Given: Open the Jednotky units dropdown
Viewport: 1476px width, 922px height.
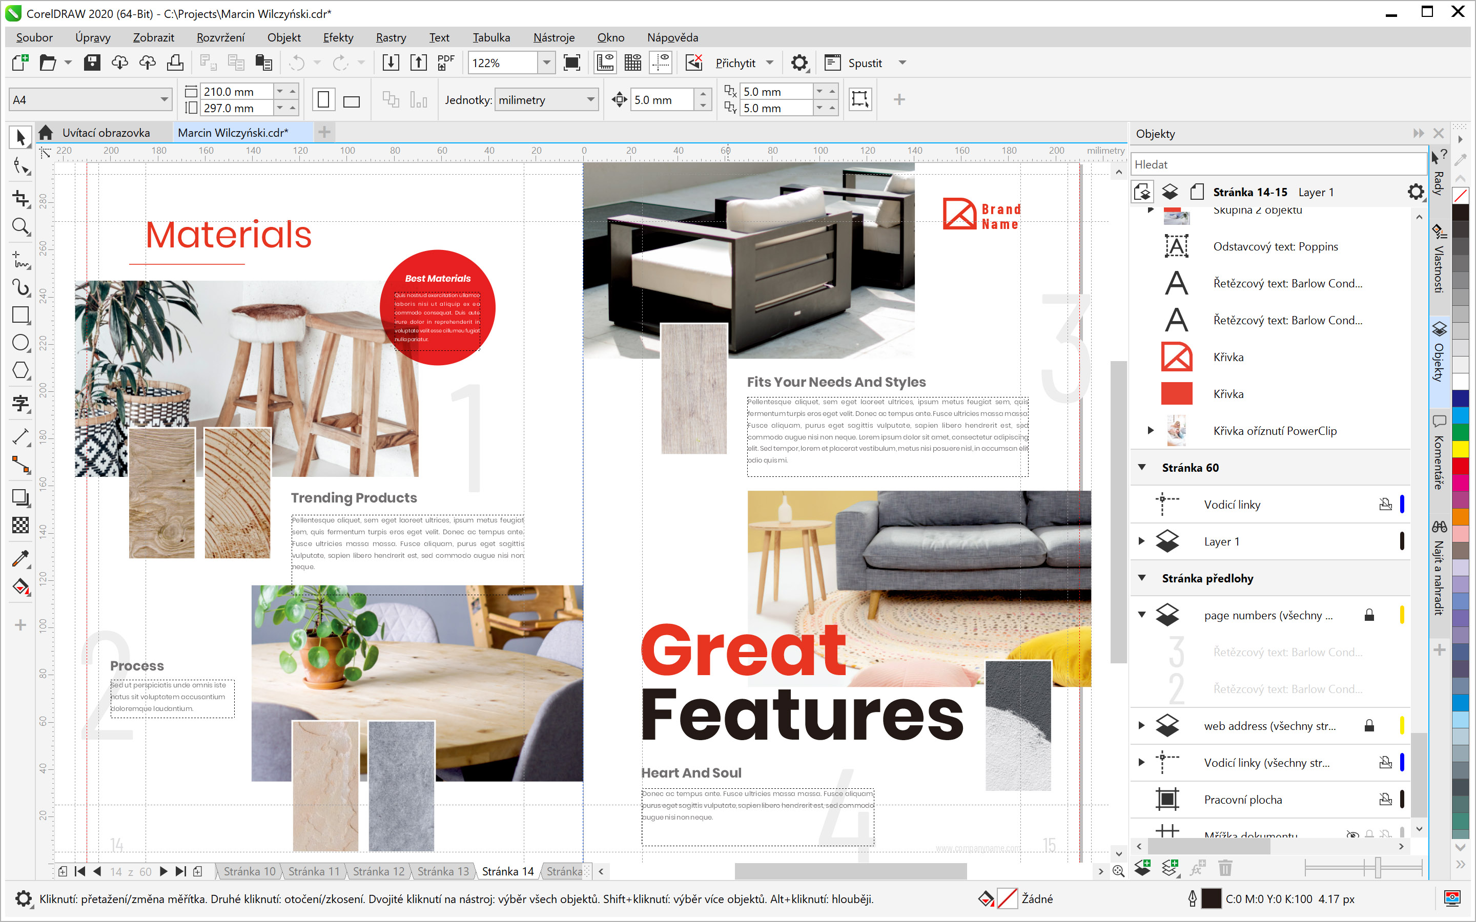Looking at the screenshot, I should coord(590,100).
